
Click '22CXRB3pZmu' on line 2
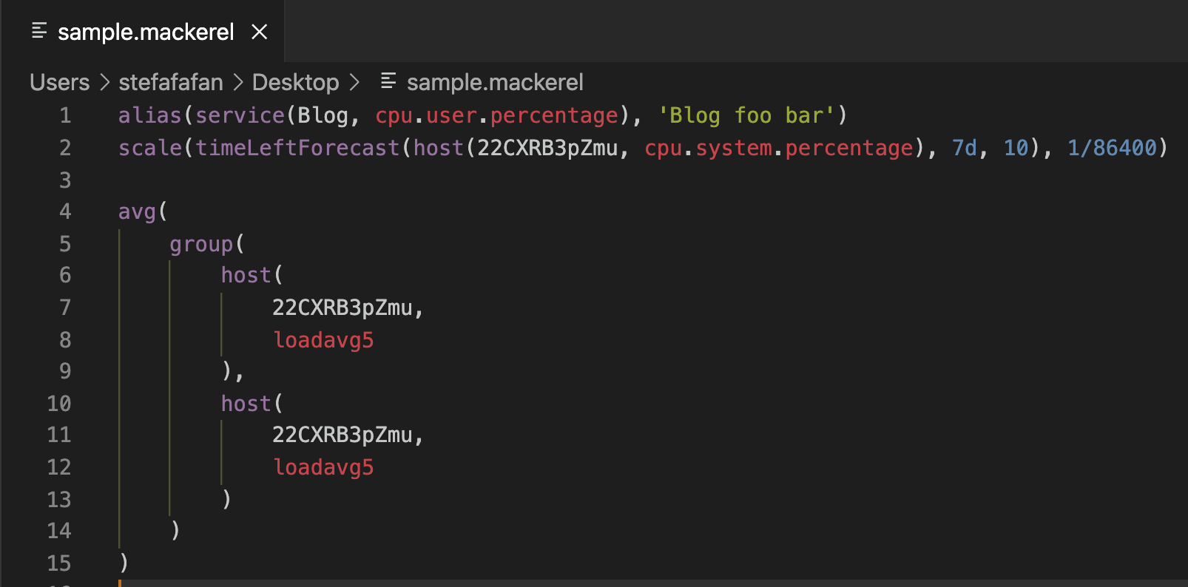(x=547, y=148)
